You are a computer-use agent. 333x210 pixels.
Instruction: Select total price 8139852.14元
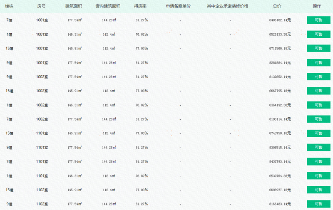pos(280,77)
